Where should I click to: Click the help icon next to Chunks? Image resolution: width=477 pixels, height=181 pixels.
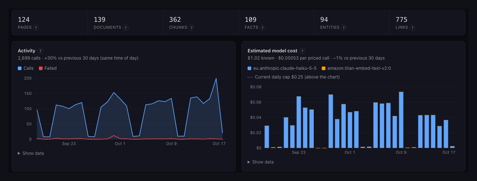(192, 28)
